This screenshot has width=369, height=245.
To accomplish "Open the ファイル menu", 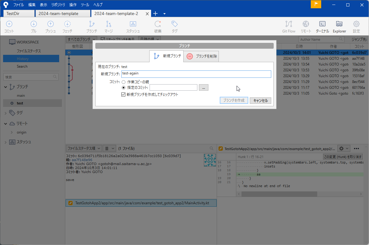I will [x=18, y=5].
